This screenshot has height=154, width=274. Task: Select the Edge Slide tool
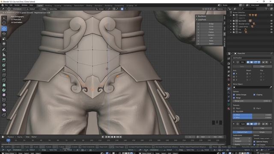tap(4, 100)
